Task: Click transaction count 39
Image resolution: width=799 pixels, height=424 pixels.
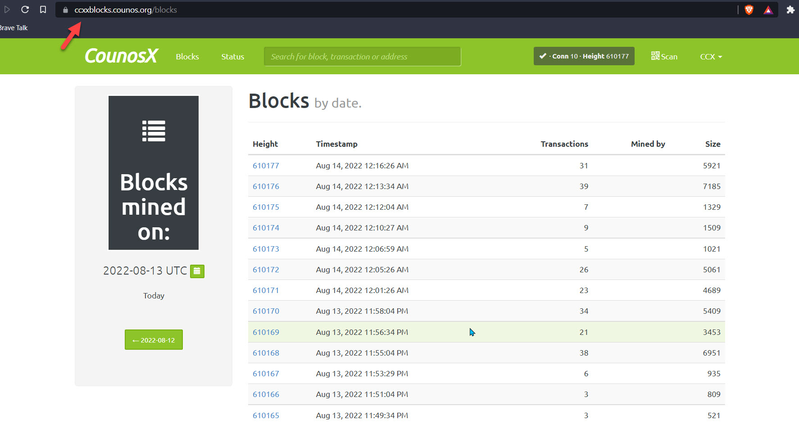Action: click(584, 186)
